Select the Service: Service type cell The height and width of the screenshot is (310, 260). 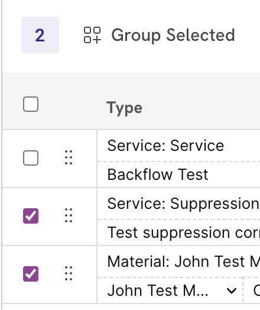(x=178, y=146)
